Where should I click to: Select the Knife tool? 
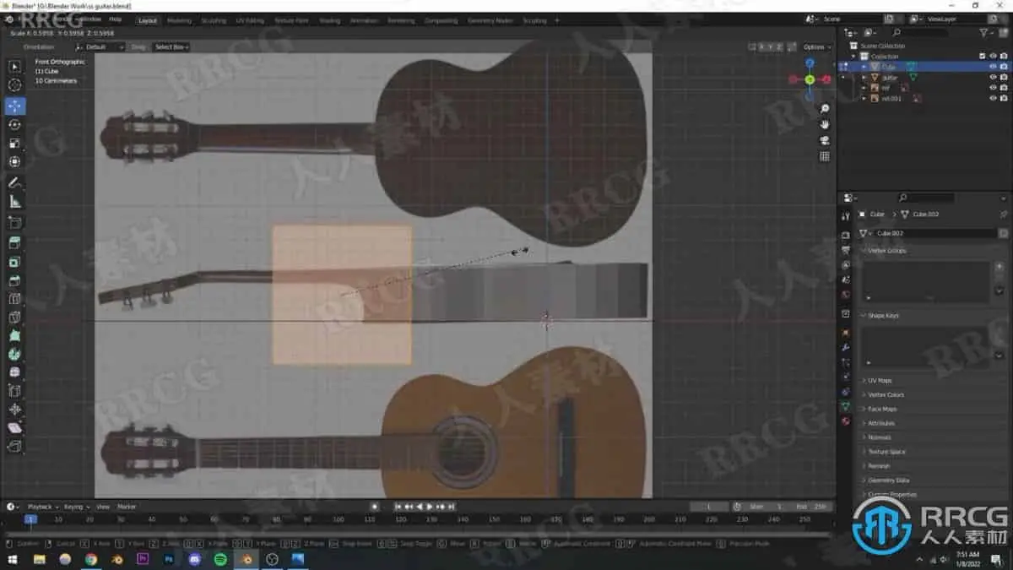coord(14,318)
